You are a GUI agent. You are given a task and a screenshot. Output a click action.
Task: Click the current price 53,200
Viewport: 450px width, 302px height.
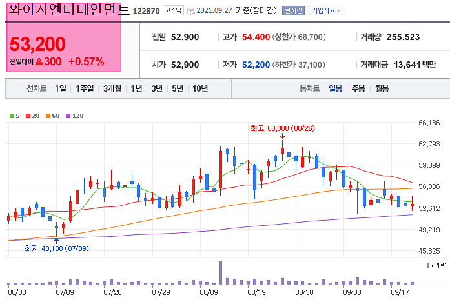37,44
